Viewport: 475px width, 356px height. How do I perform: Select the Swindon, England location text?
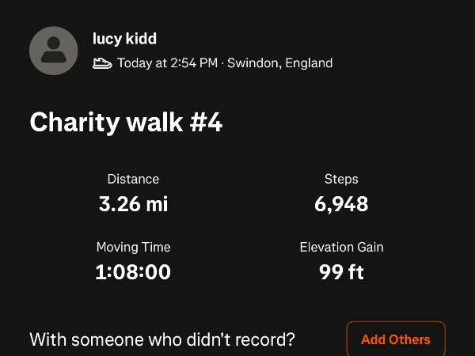click(279, 63)
